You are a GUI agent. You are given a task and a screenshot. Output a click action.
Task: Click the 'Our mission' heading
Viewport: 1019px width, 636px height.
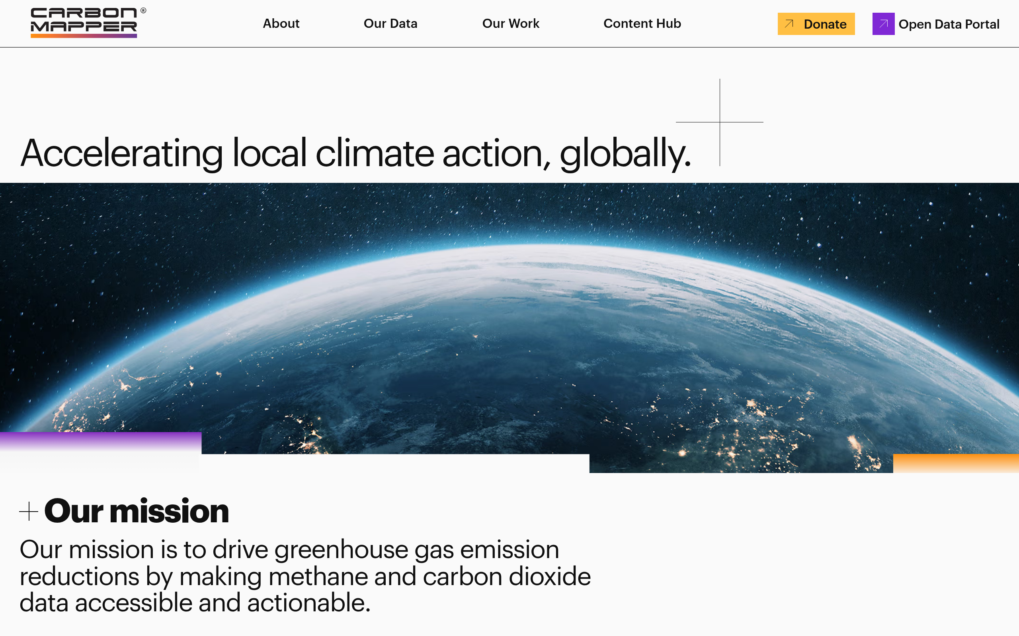(137, 511)
